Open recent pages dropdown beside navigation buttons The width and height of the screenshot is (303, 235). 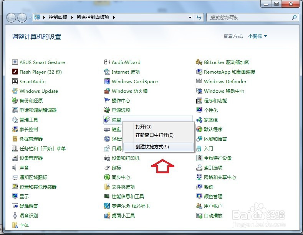tap(30, 18)
